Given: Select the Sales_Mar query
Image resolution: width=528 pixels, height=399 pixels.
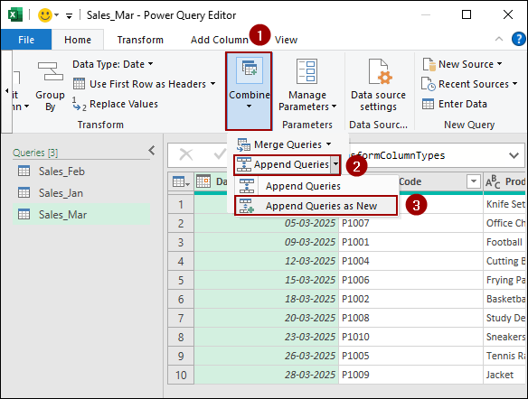Looking at the screenshot, I should [x=81, y=215].
